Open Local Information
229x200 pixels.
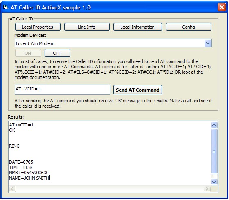pyautogui.click(x=138, y=27)
